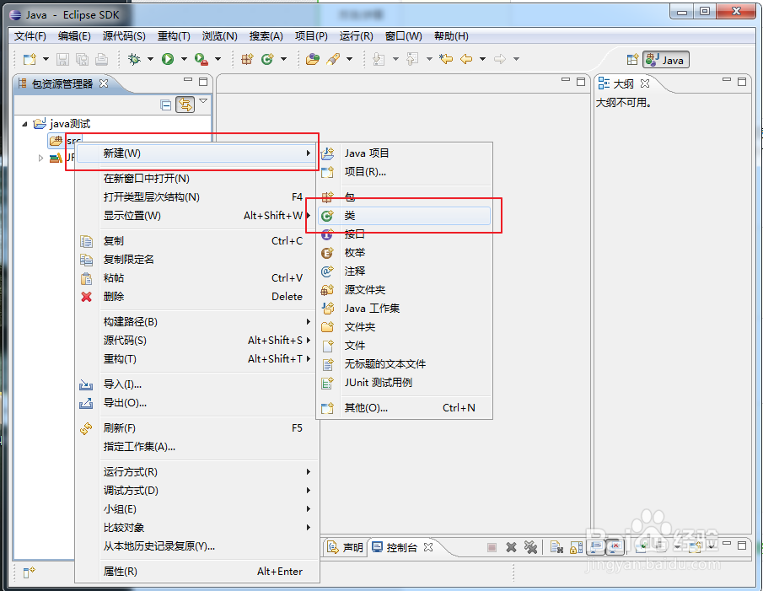Viewport: 763px width, 591px height.
Task: Select 源文件夹 in the New submenu
Action: coord(404,289)
